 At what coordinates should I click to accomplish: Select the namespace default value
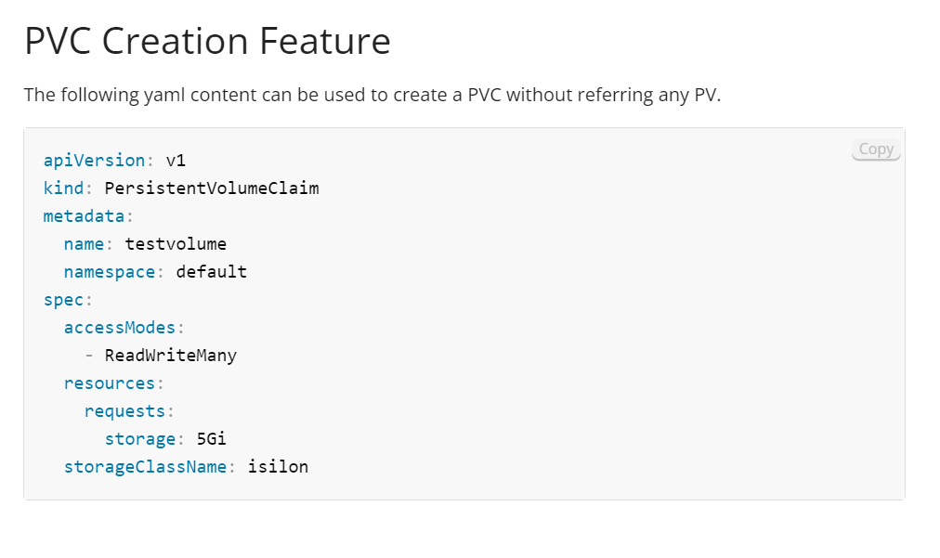212,271
